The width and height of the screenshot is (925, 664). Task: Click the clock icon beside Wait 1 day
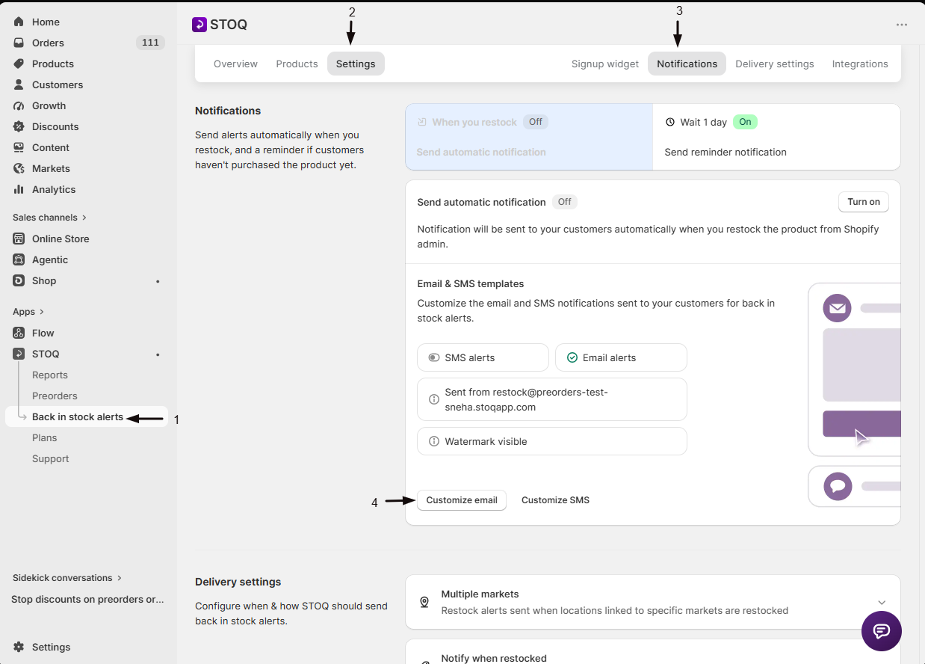click(670, 122)
